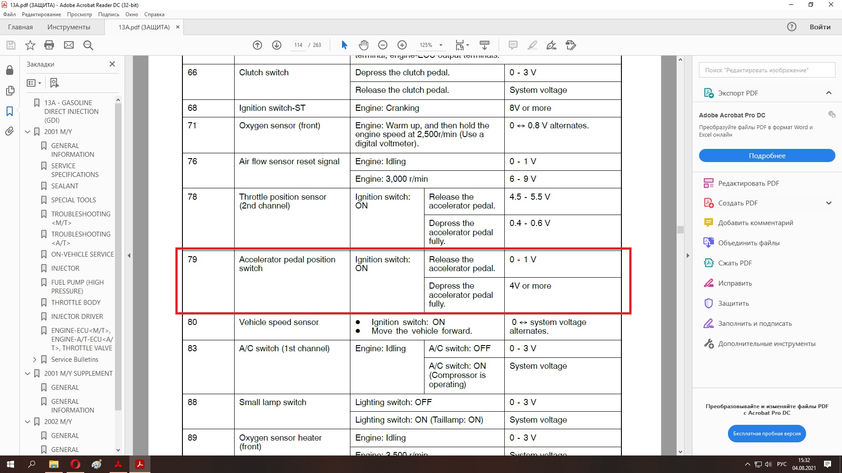The height and width of the screenshot is (473, 842).
Task: Zoom in with the plus icon
Action: click(402, 45)
